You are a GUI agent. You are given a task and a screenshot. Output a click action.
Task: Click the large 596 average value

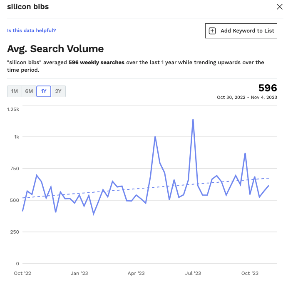tap(268, 88)
